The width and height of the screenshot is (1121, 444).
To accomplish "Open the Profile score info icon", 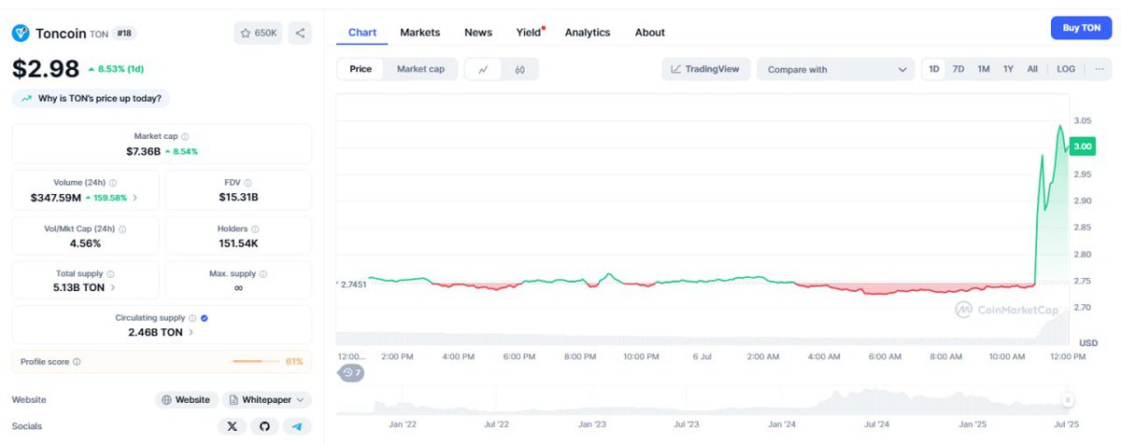I will 77,362.
